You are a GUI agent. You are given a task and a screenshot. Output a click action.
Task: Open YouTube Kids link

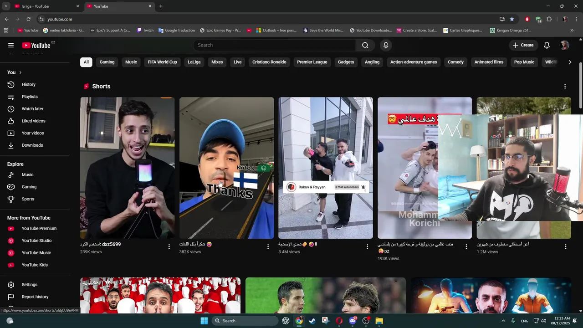[35, 265]
